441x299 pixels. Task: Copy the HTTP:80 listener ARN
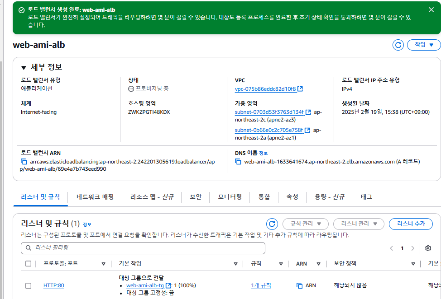click(300, 285)
